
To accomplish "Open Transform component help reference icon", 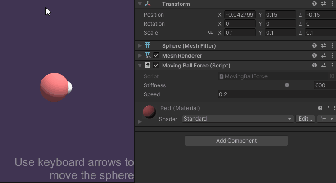I will tap(314, 4).
